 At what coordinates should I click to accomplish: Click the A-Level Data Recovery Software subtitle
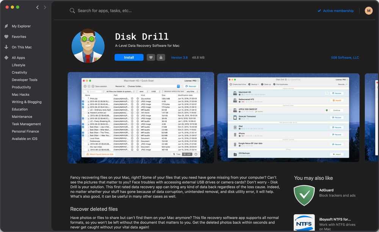point(147,46)
